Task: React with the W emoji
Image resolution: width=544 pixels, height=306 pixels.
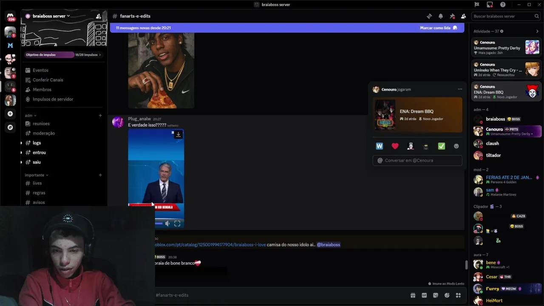Action: point(380,146)
